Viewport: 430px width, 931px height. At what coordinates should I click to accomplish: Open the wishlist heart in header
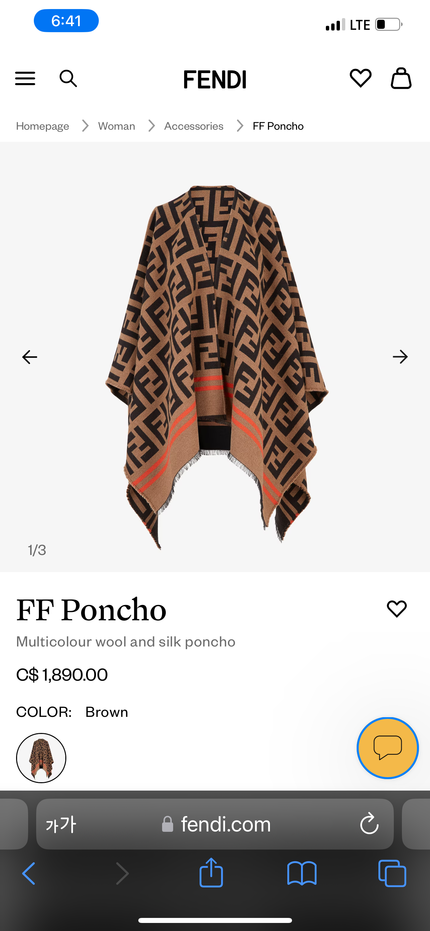tap(360, 78)
